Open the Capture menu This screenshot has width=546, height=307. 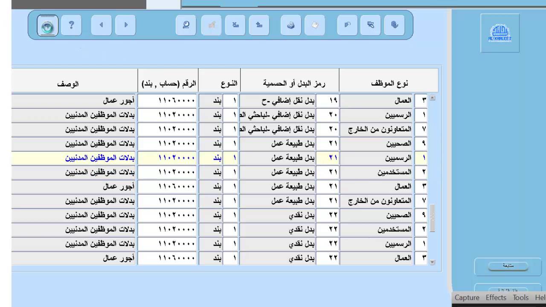(x=467, y=298)
